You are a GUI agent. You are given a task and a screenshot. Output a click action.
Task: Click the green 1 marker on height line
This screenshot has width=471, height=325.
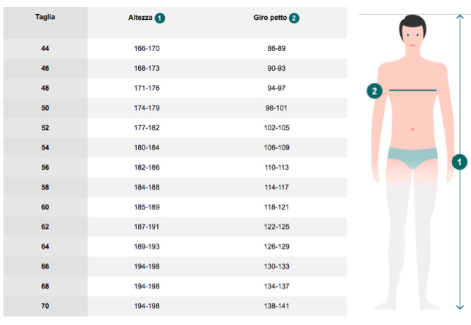point(459,161)
